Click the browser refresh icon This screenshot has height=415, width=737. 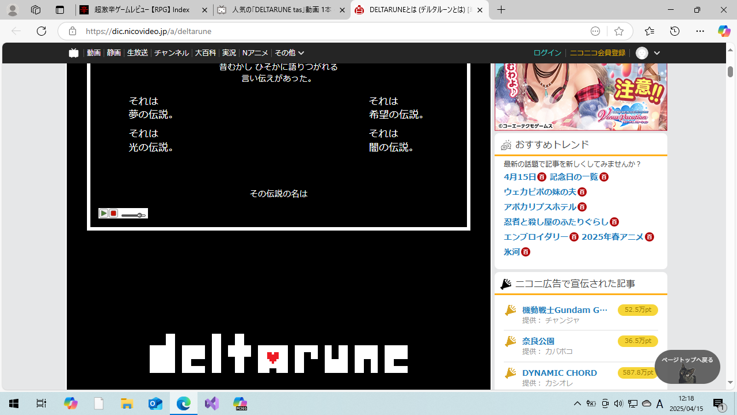[x=41, y=31]
